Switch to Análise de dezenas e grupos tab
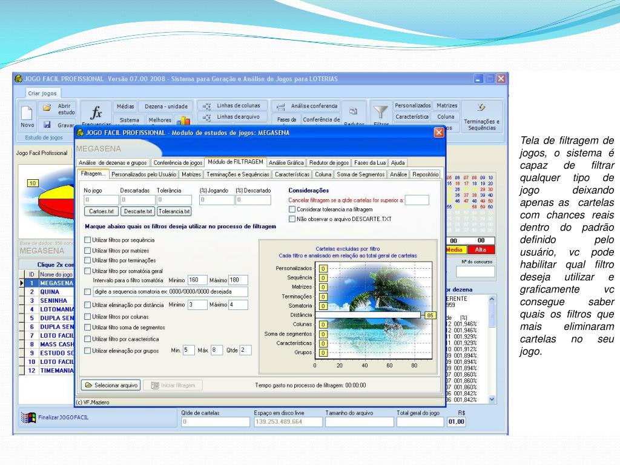Screen dimensions: 620x465 click(x=113, y=162)
